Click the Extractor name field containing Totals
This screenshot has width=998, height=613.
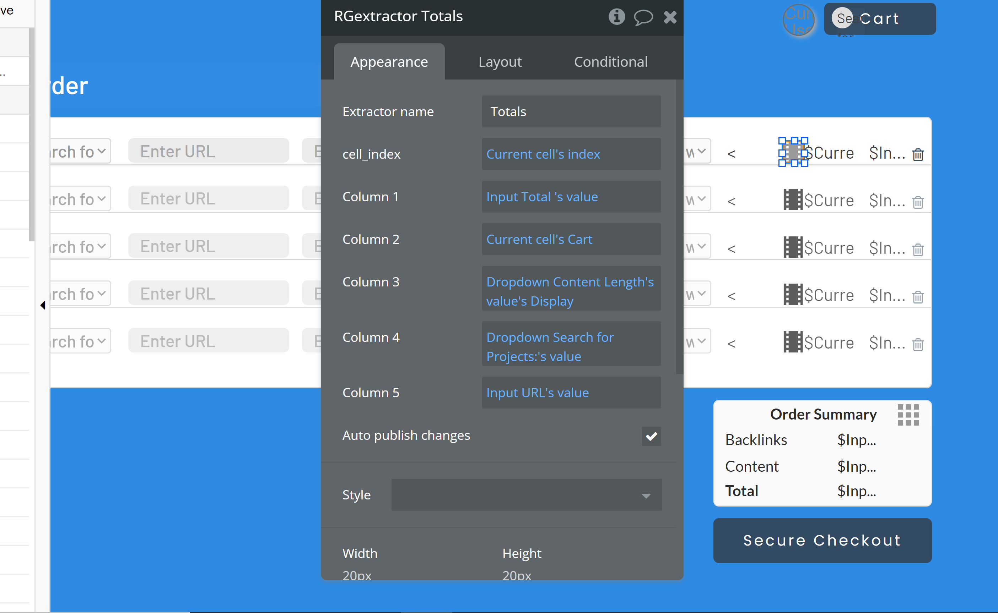pyautogui.click(x=571, y=111)
